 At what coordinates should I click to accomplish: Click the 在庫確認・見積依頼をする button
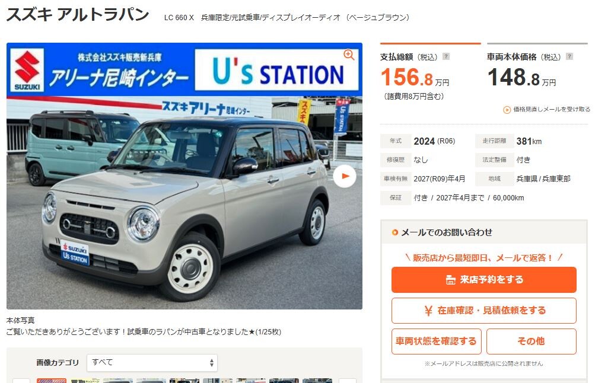[483, 311]
